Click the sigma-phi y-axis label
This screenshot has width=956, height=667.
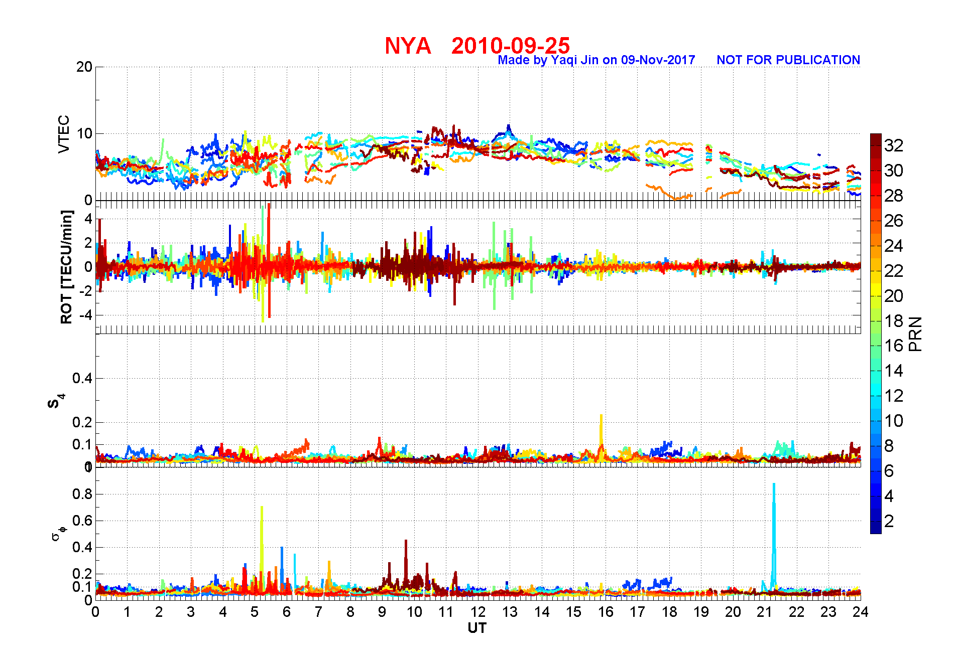(59, 533)
